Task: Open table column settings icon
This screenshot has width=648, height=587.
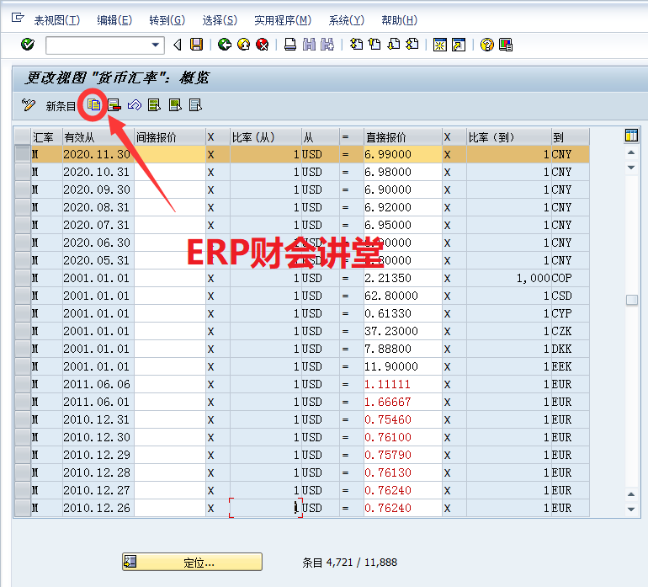Action: [x=631, y=136]
